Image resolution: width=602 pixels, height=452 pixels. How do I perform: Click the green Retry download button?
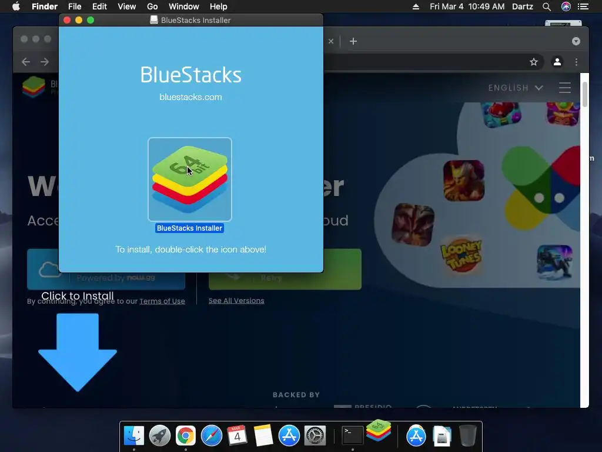pos(285,270)
